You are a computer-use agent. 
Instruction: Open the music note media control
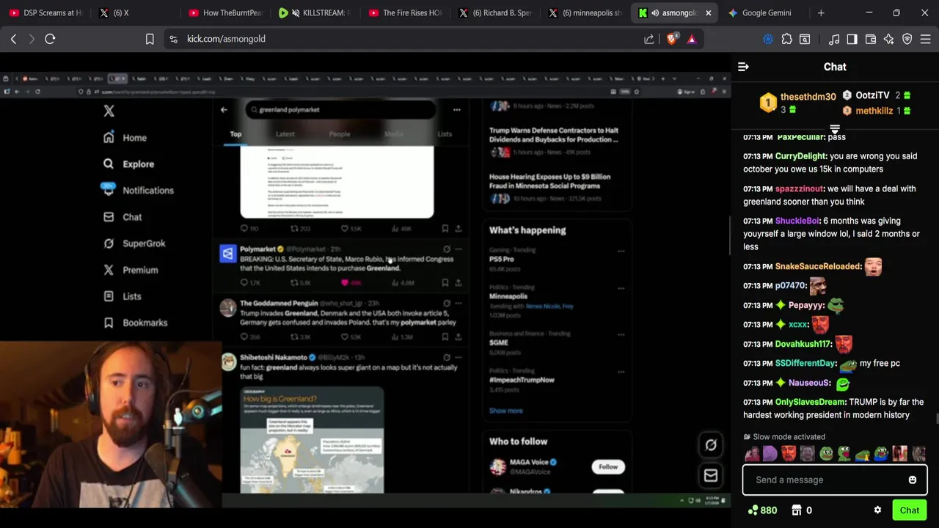coord(834,39)
